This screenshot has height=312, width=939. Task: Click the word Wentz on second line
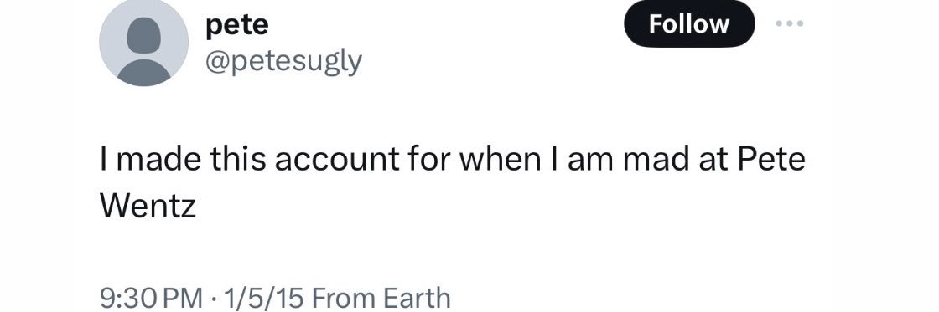click(x=148, y=207)
